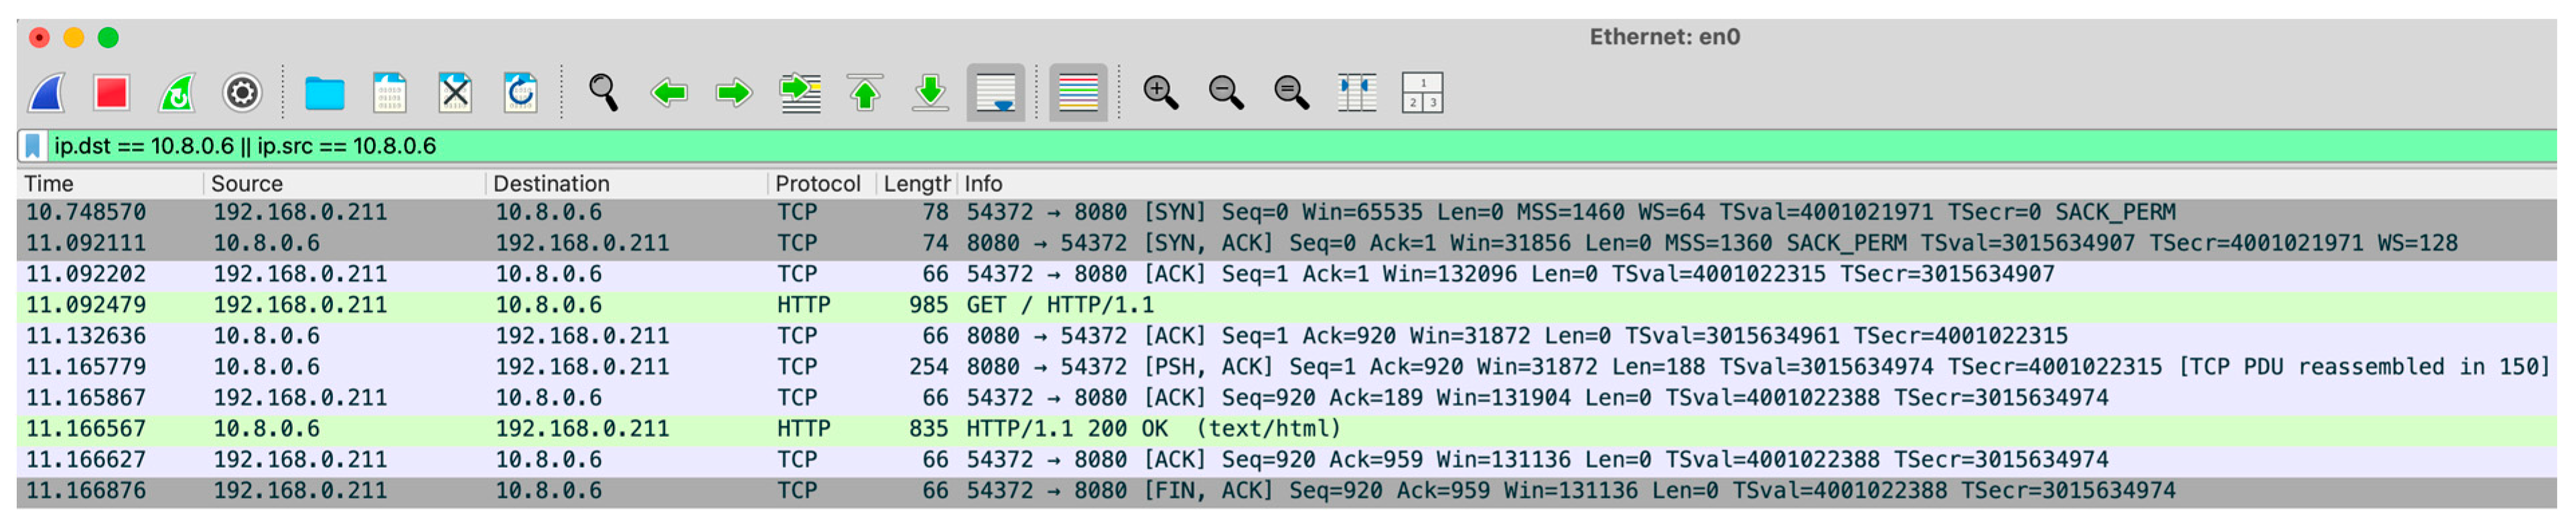Screen dimensions: 2576x530
Task: Toggle auto-scroll during live capture
Action: point(995,93)
